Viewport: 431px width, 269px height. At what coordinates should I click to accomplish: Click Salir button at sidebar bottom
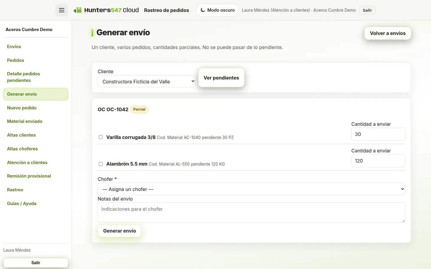36,263
